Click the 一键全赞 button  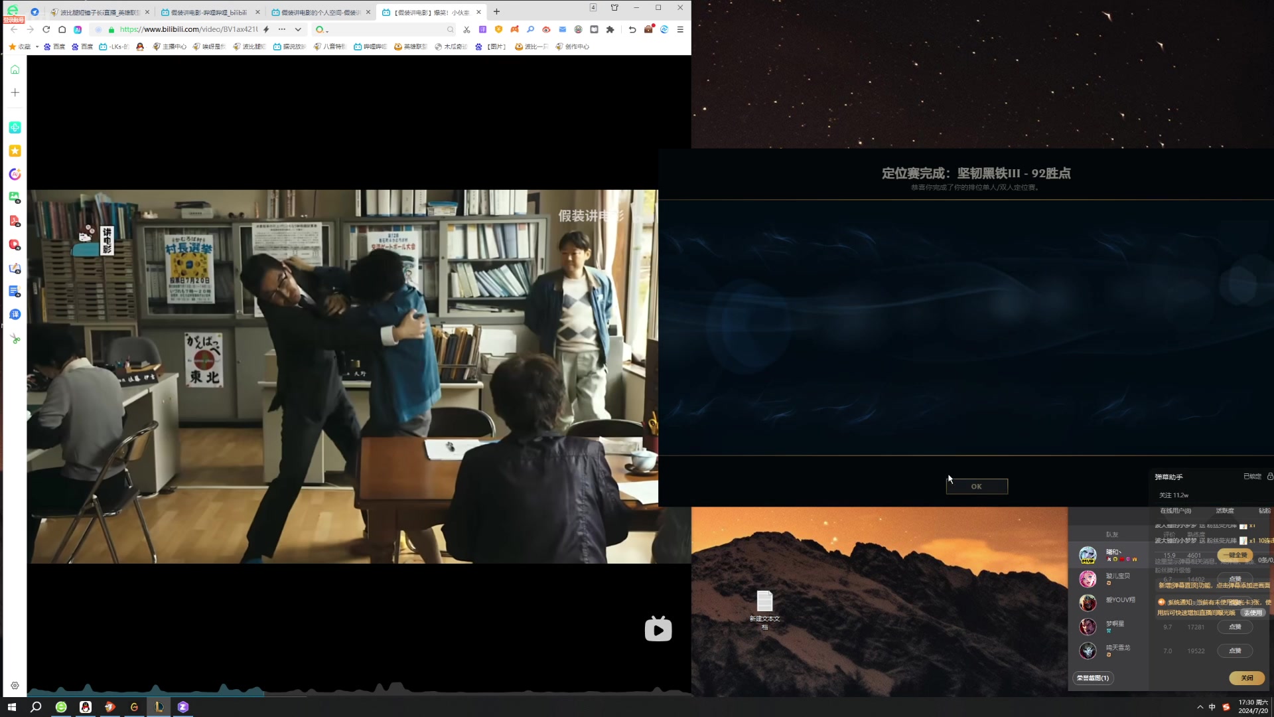1235,555
